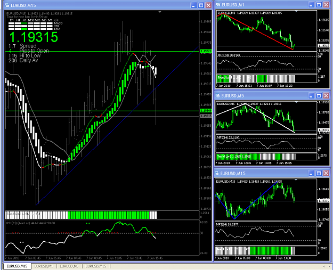Click the blue trendline on the large chart
Viewport: 333px width, 270px height.
[118, 125]
